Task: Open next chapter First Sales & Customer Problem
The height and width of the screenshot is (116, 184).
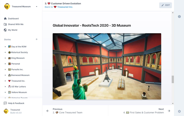Action: (144, 113)
